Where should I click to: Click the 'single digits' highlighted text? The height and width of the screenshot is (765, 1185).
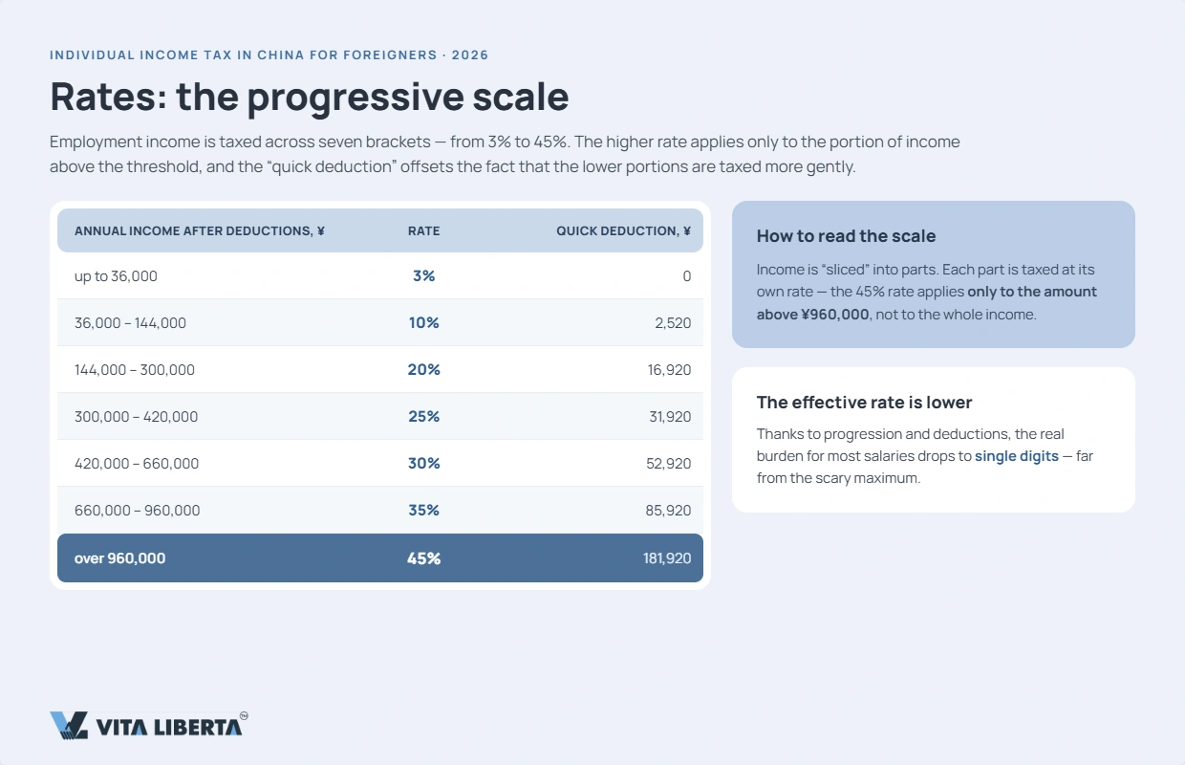coord(1017,456)
